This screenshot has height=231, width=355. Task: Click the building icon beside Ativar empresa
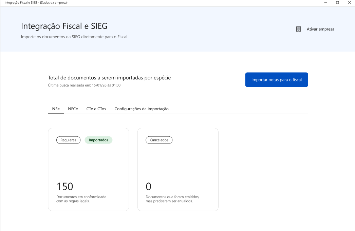click(298, 29)
